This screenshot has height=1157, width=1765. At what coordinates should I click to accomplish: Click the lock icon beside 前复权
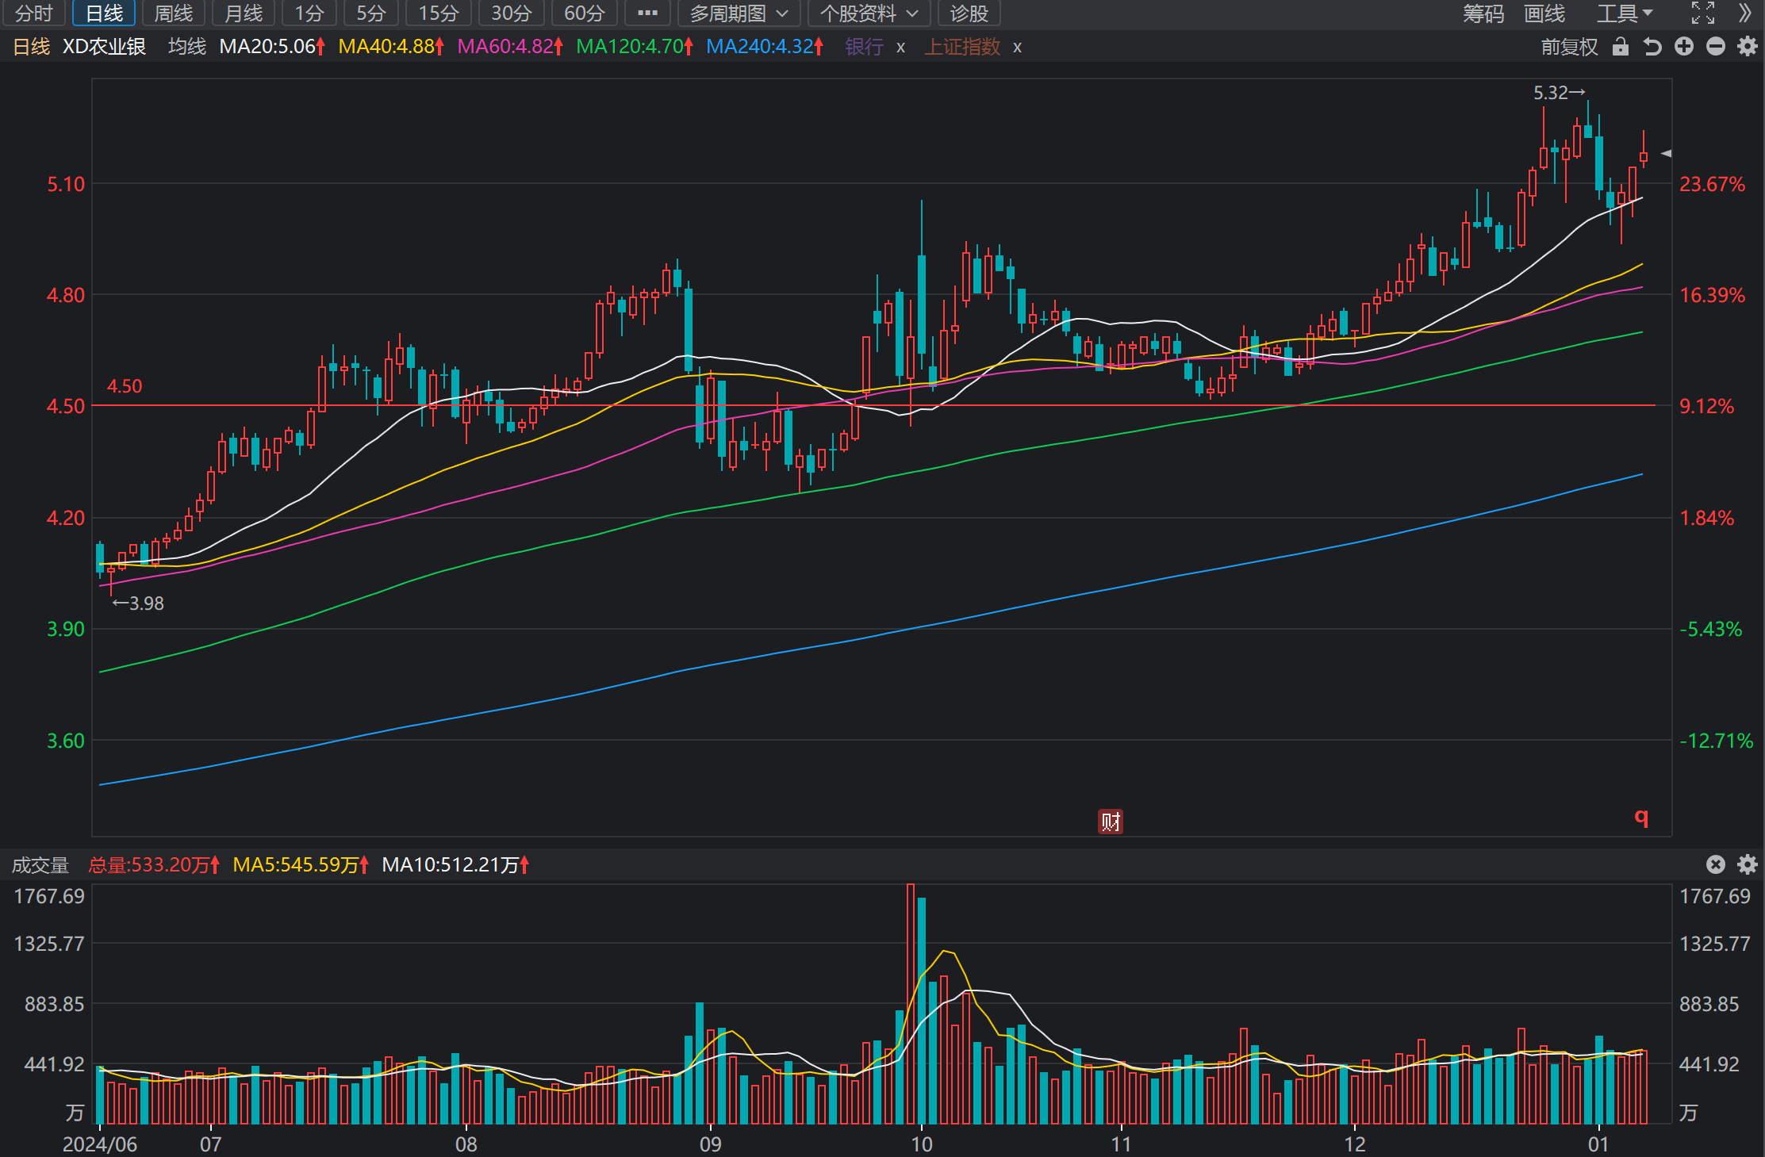(x=1621, y=47)
